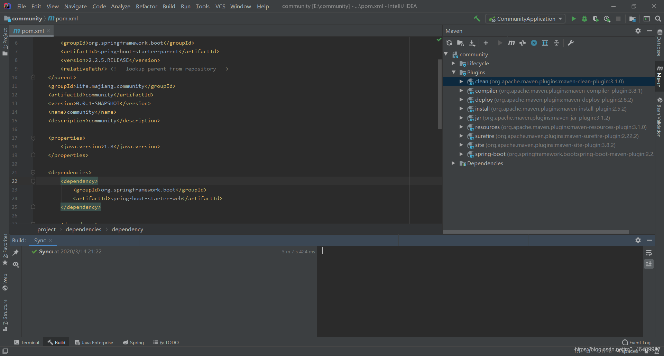The width and height of the screenshot is (664, 356).
Task: Show Maven dependencies diagram icon
Action: [545, 43]
